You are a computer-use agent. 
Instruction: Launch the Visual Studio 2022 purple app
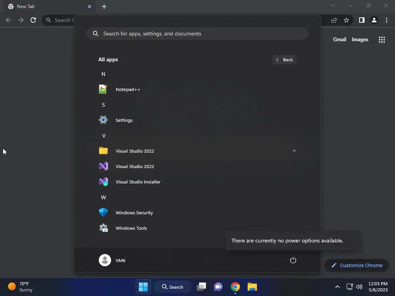click(197, 166)
